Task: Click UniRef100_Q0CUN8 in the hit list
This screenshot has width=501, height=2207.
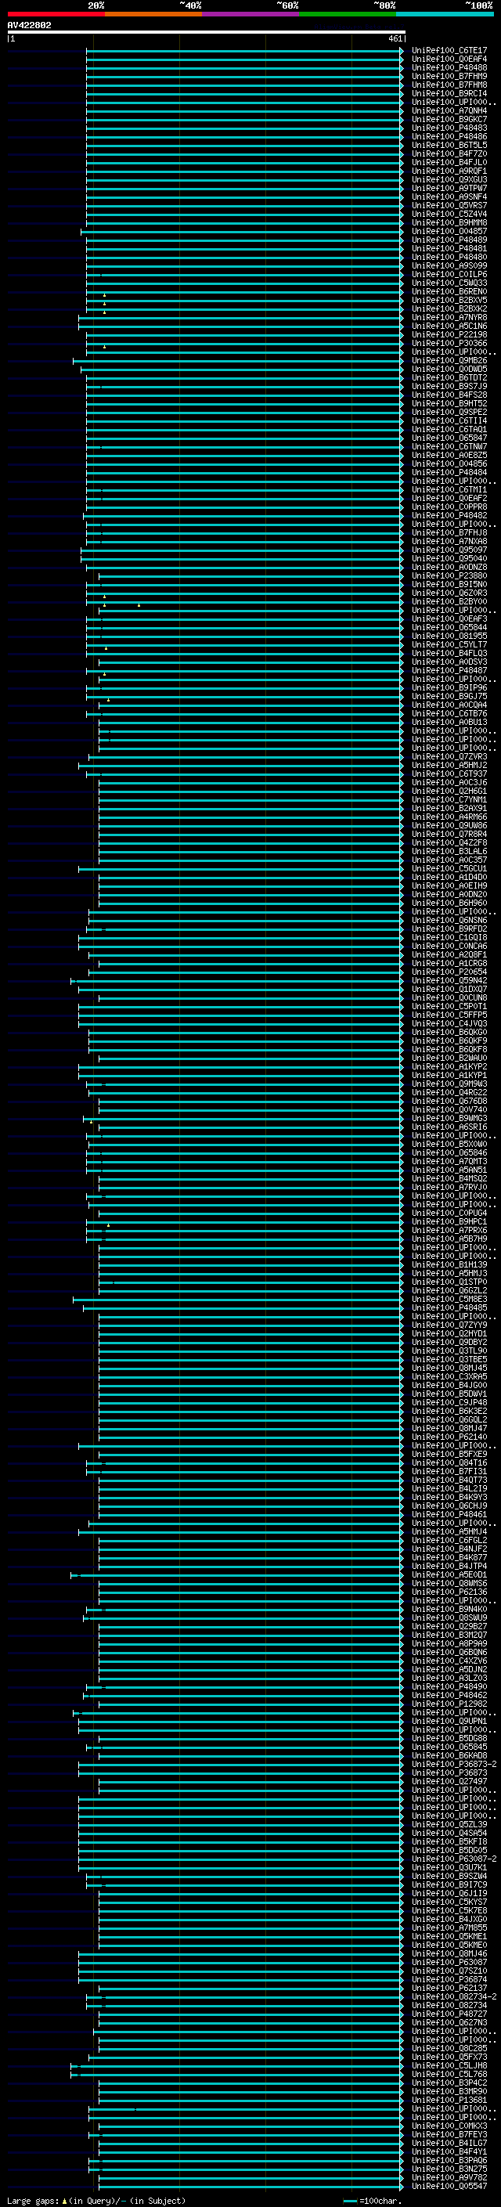Action: pos(449,997)
